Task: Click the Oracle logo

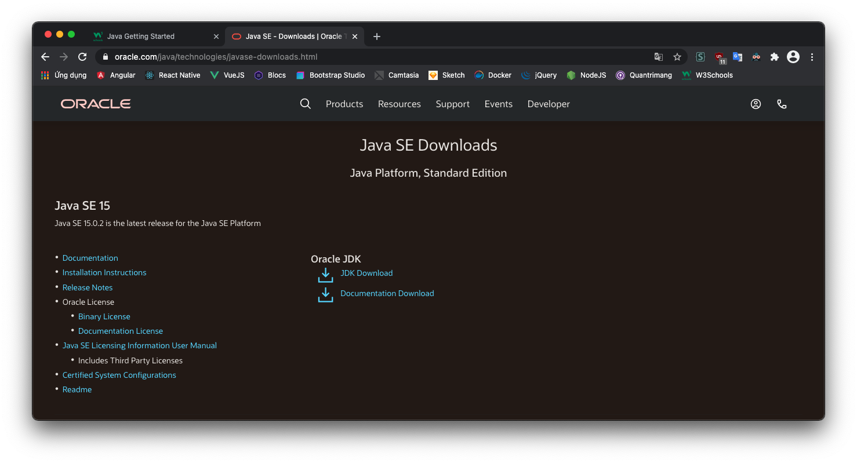Action: (x=96, y=104)
